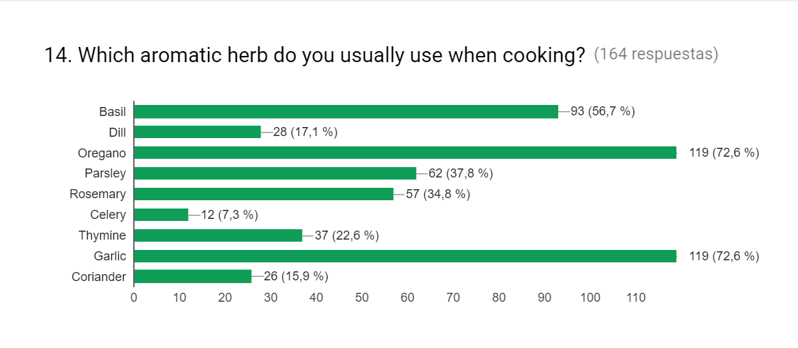Click the "Rosemary" axis label
Viewport: 798px width, 348px height.
97,194
